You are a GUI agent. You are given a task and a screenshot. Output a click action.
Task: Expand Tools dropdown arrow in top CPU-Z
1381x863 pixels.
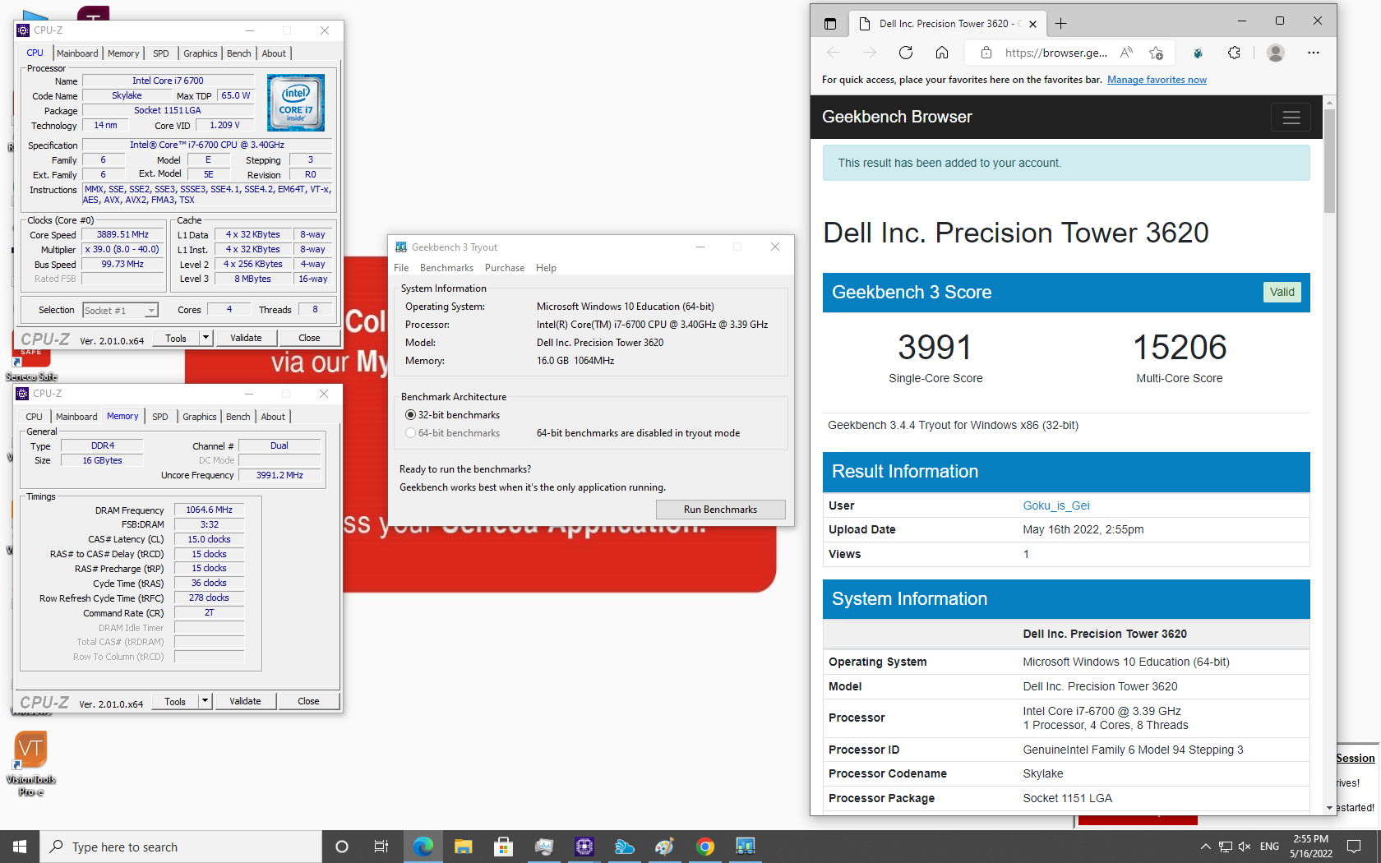coord(206,338)
